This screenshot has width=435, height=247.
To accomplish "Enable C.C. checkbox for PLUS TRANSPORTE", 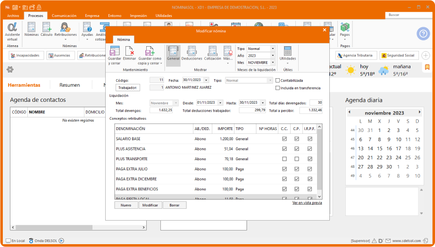I will [284, 159].
